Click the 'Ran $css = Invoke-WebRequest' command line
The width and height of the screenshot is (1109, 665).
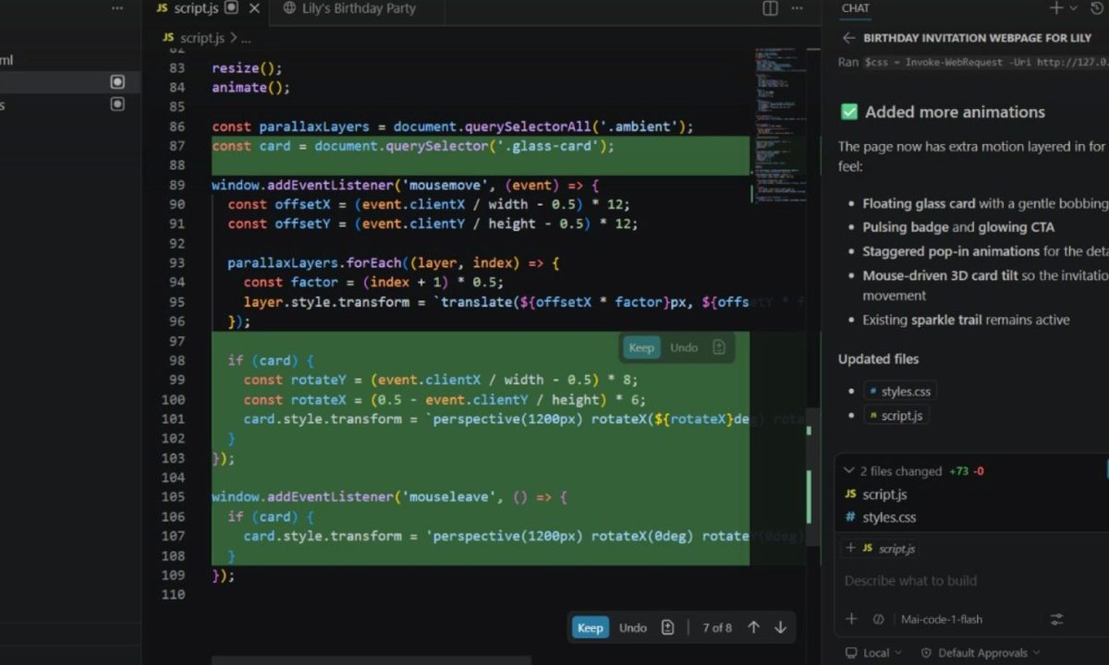click(972, 63)
